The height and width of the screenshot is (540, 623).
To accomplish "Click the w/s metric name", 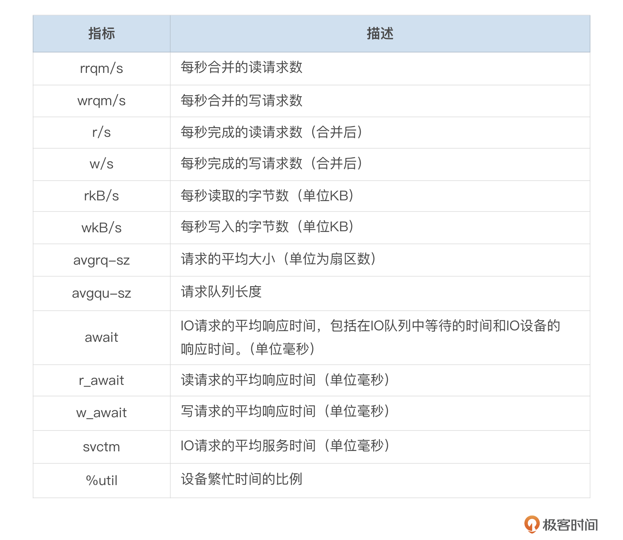I will pos(102,164).
